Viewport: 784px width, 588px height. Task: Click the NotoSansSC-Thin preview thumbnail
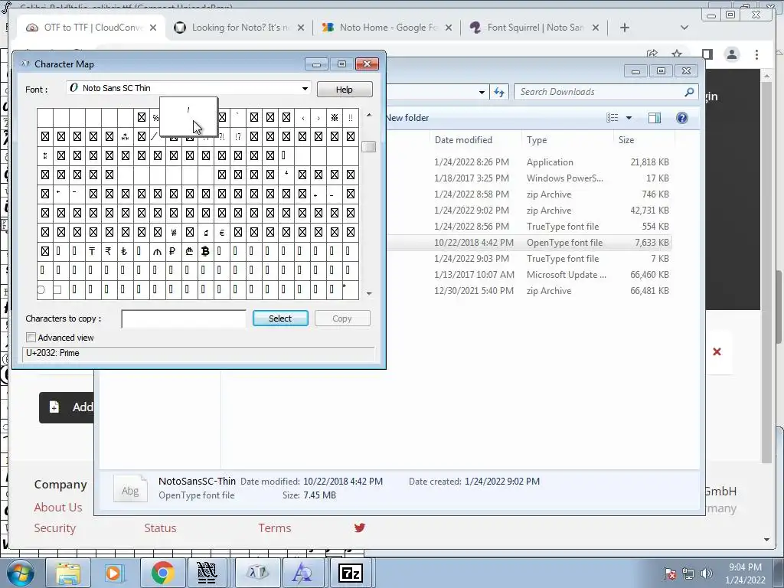tap(130, 489)
